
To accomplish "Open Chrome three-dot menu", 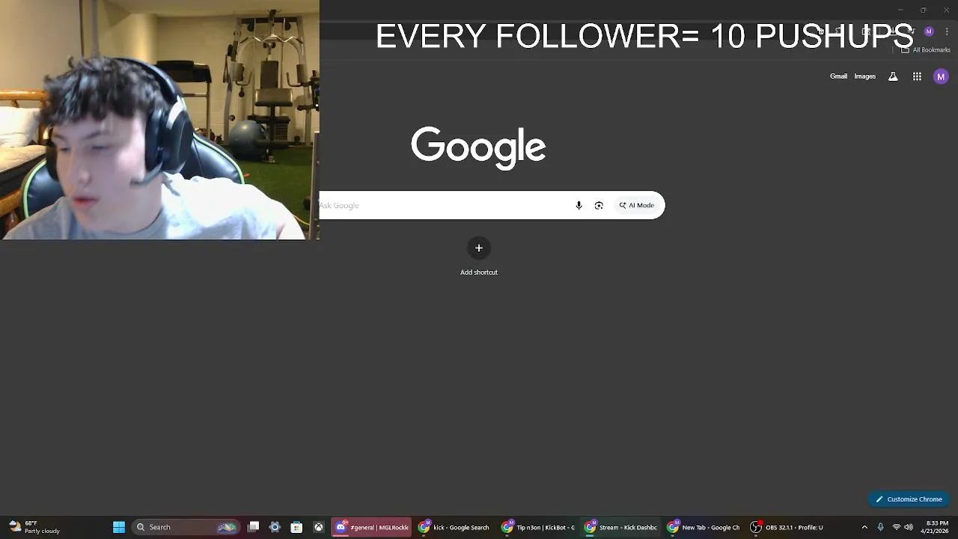I will (947, 31).
